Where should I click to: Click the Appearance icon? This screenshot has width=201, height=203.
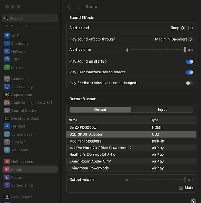tap(7, 95)
